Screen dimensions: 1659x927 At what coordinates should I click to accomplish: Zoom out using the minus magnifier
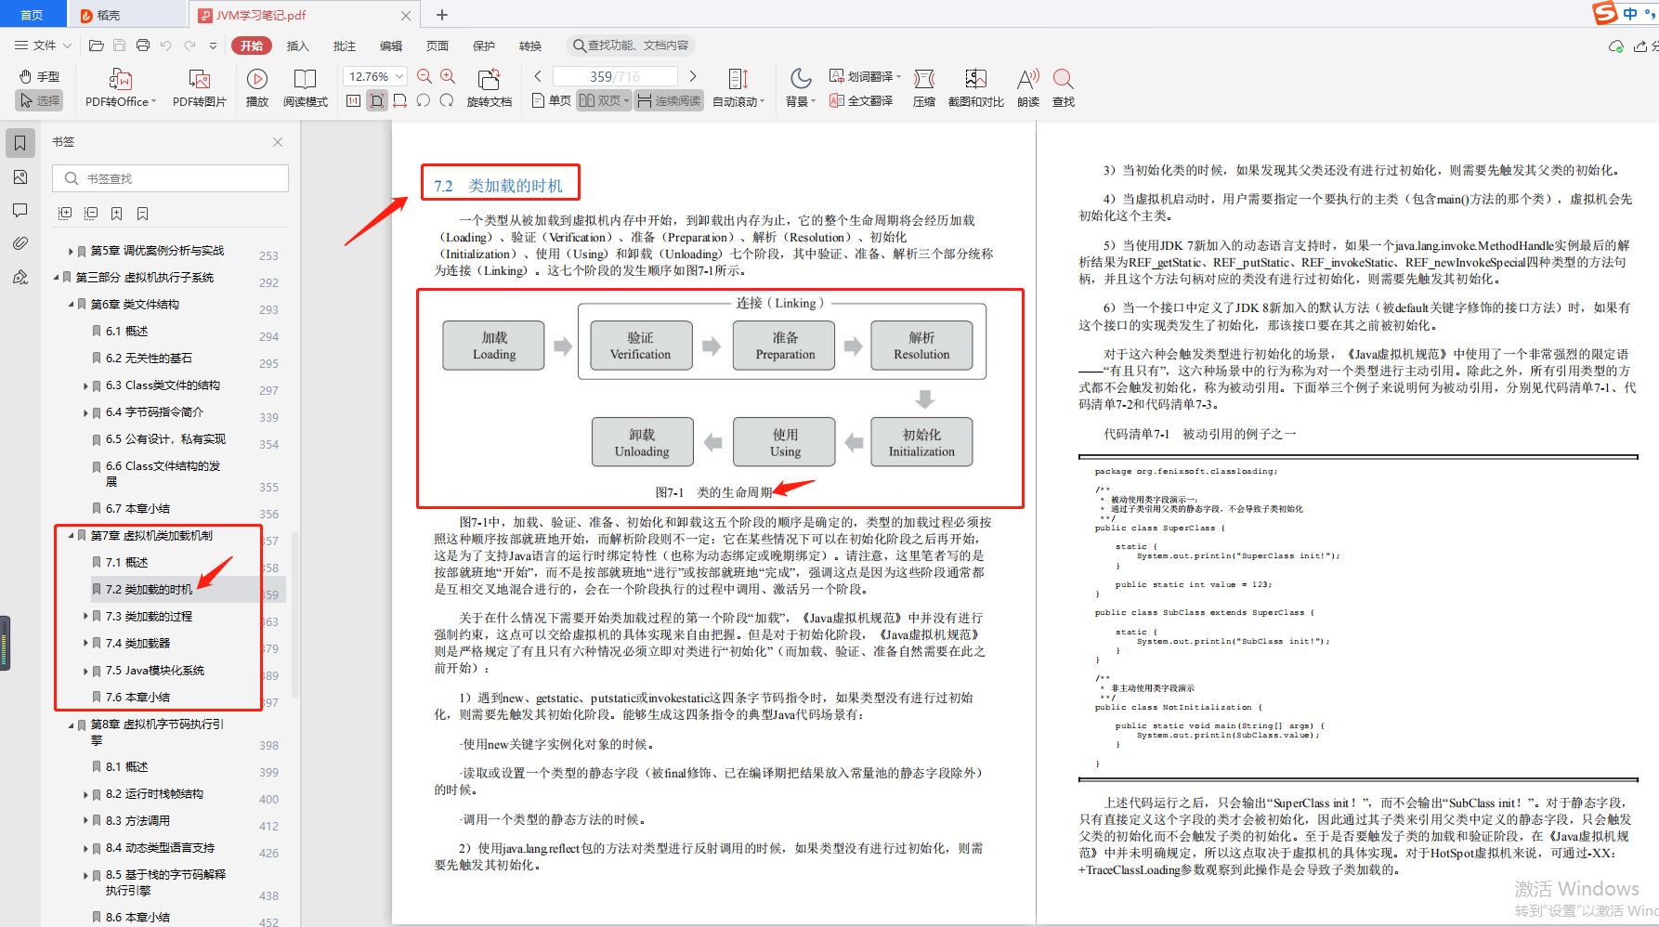click(425, 76)
